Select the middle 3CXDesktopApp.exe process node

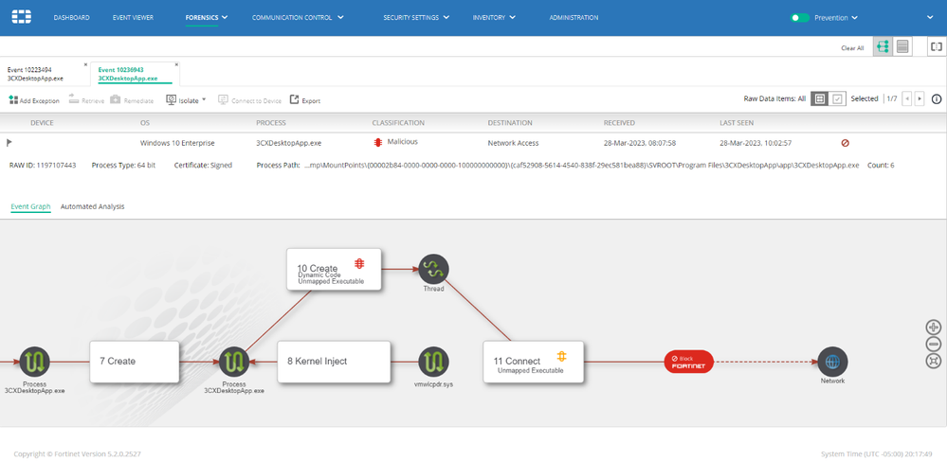tap(234, 362)
